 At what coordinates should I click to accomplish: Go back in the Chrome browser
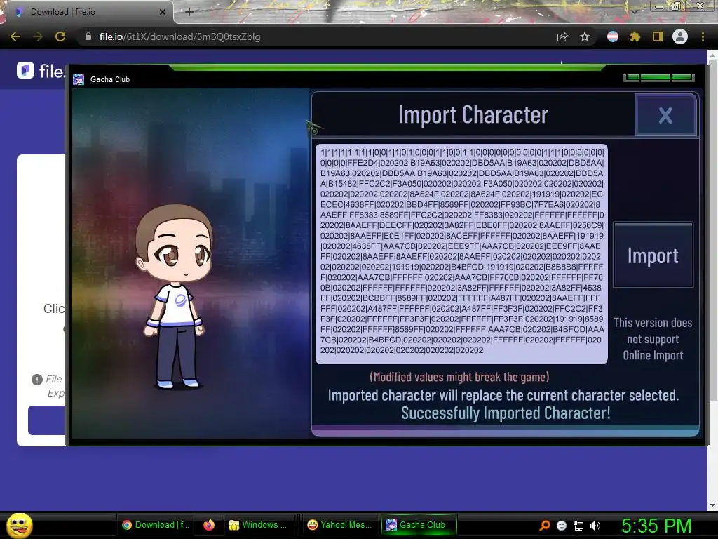tap(15, 36)
